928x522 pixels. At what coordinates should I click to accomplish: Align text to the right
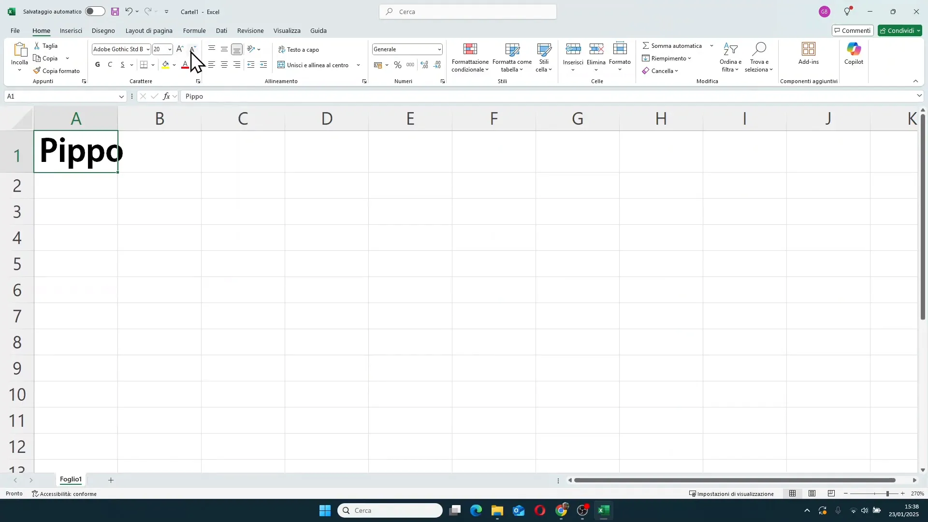click(x=237, y=65)
